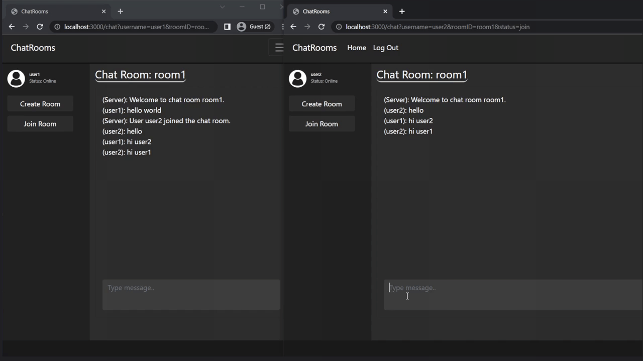Open the side panel icon in the toolbar

click(x=227, y=27)
